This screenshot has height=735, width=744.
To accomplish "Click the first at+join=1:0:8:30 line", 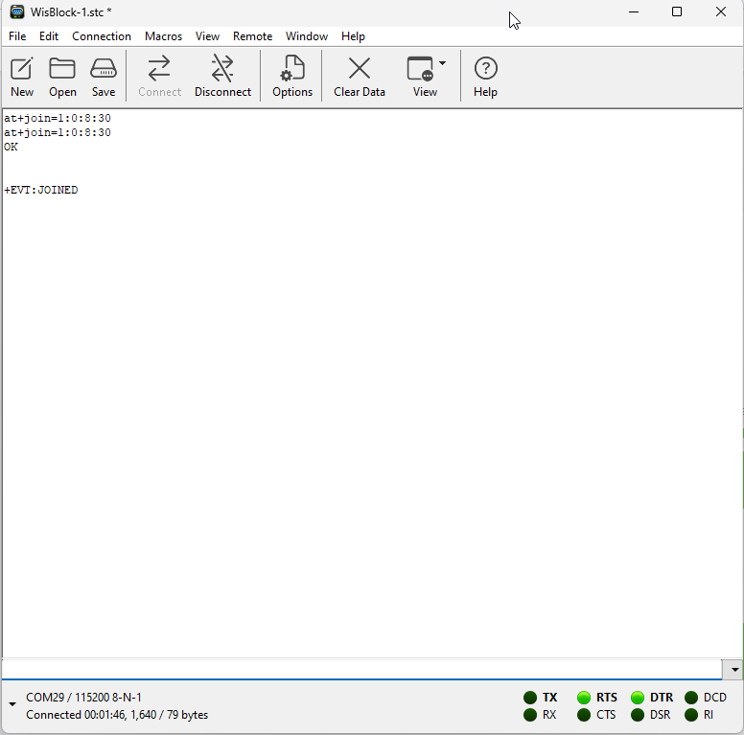I will (x=58, y=118).
